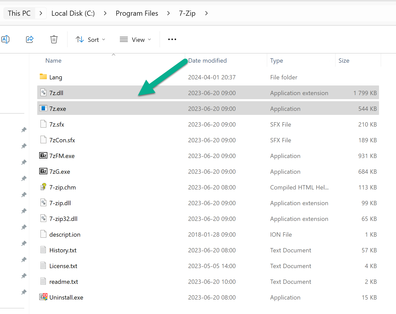Viewport: 396px width, 314px height.
Task: Select the License.txt document icon
Action: point(43,266)
